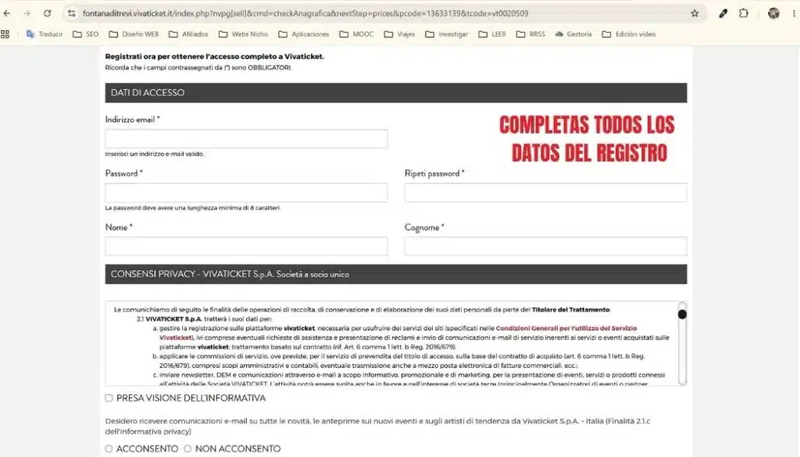
Task: Open the browser three-dot menu
Action: click(794, 13)
